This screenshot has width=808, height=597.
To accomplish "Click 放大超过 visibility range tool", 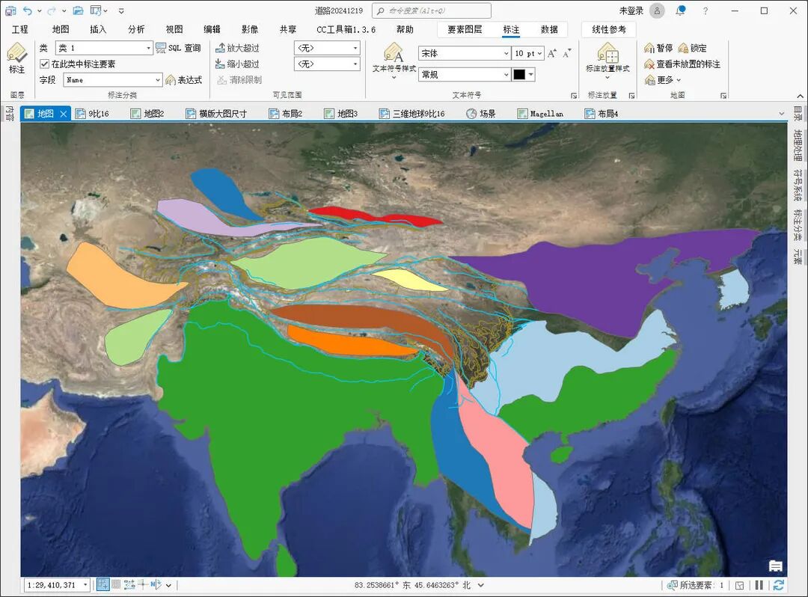I will [x=237, y=48].
